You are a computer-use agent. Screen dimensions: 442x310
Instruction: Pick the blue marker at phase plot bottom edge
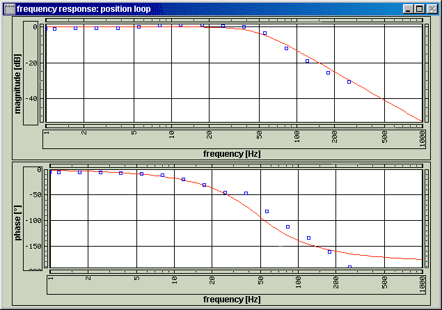coord(349,267)
